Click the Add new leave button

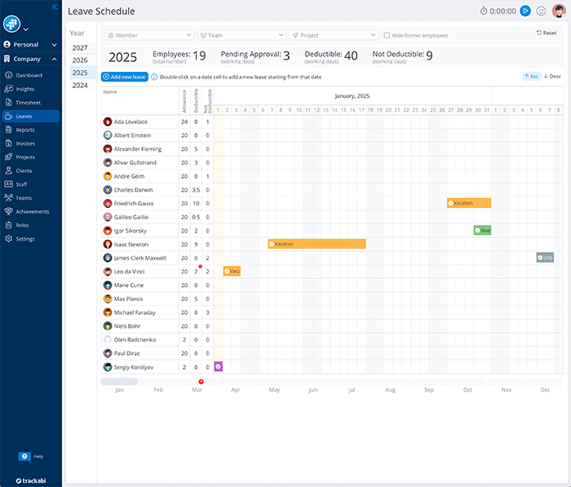(125, 76)
